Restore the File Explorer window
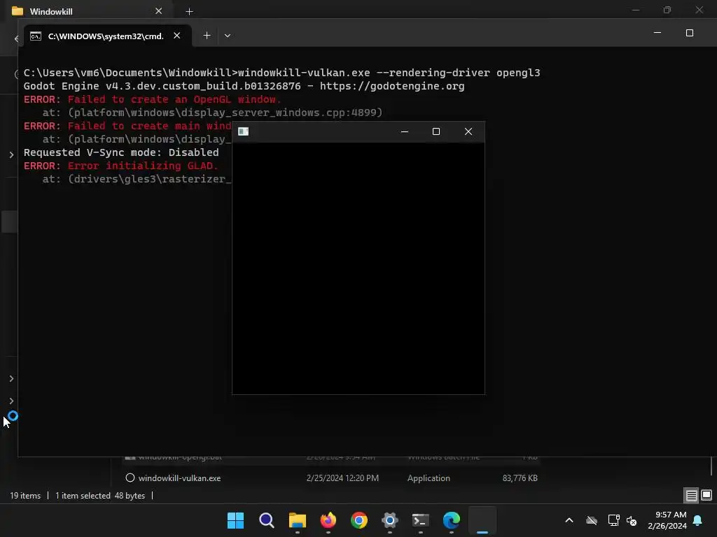Image resolution: width=717 pixels, height=537 pixels. [x=667, y=10]
